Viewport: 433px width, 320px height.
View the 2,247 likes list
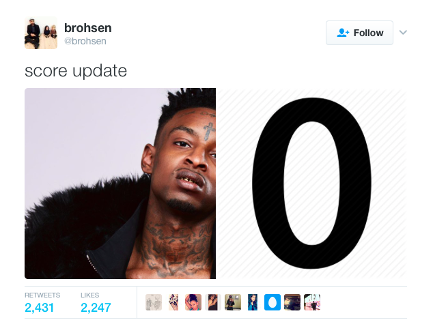pos(96,302)
